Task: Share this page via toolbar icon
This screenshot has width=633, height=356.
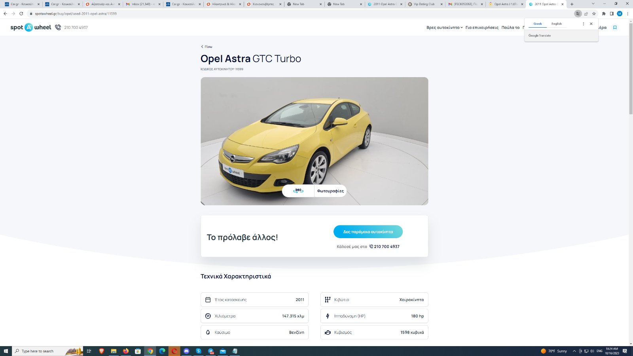Action: pos(586,13)
